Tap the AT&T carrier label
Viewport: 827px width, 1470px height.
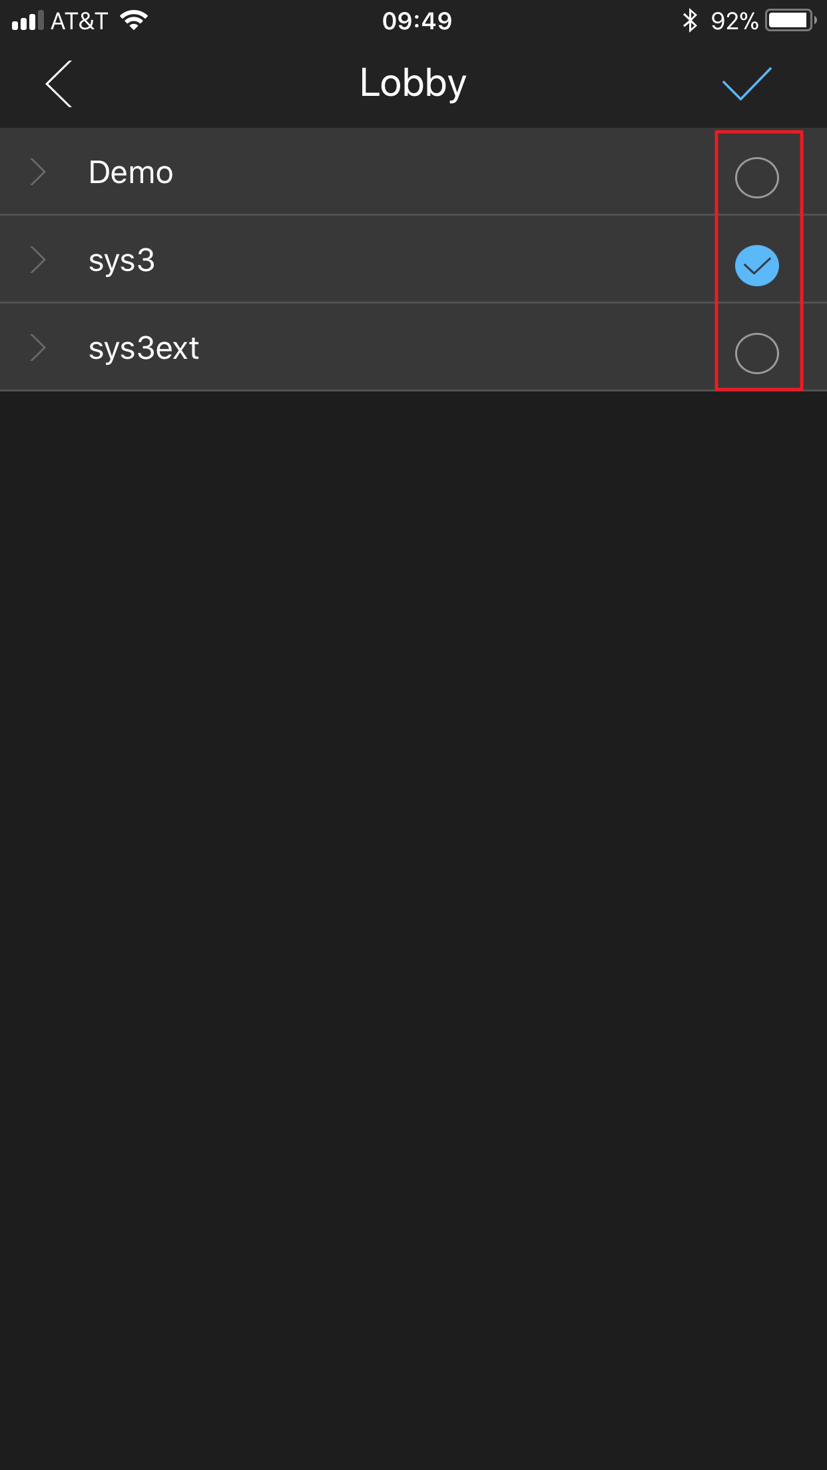coord(79,21)
